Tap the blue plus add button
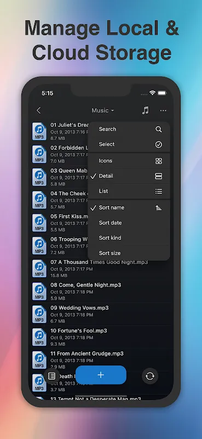The image size is (202, 439). click(x=101, y=375)
